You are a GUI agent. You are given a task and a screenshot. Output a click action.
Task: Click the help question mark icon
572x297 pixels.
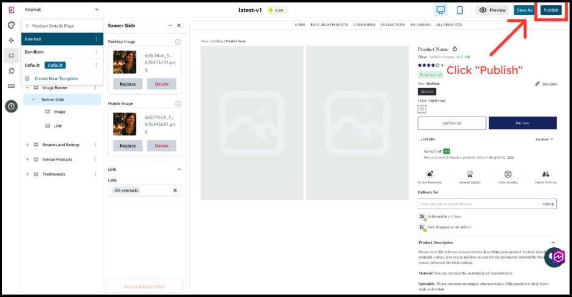(x=11, y=106)
